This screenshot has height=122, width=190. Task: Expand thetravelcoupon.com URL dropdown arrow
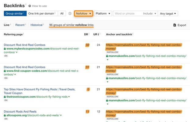coord(69,97)
